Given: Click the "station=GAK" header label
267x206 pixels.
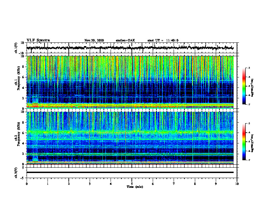Looking at the screenshot, I should 125,40.
